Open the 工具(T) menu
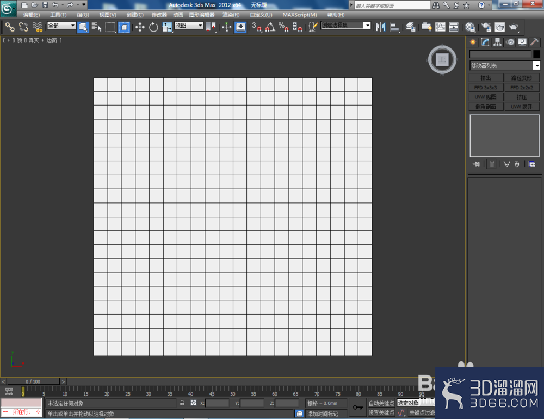This screenshot has width=544, height=419. 58,15
